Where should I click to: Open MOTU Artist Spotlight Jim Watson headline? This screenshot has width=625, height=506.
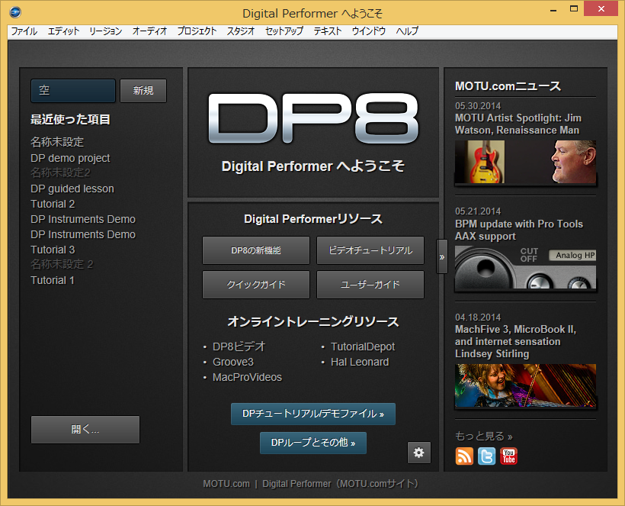pos(518,124)
